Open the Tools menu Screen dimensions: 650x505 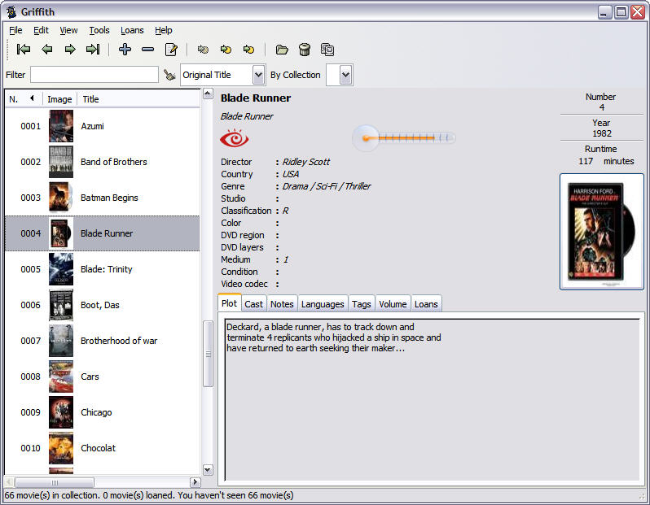(99, 30)
